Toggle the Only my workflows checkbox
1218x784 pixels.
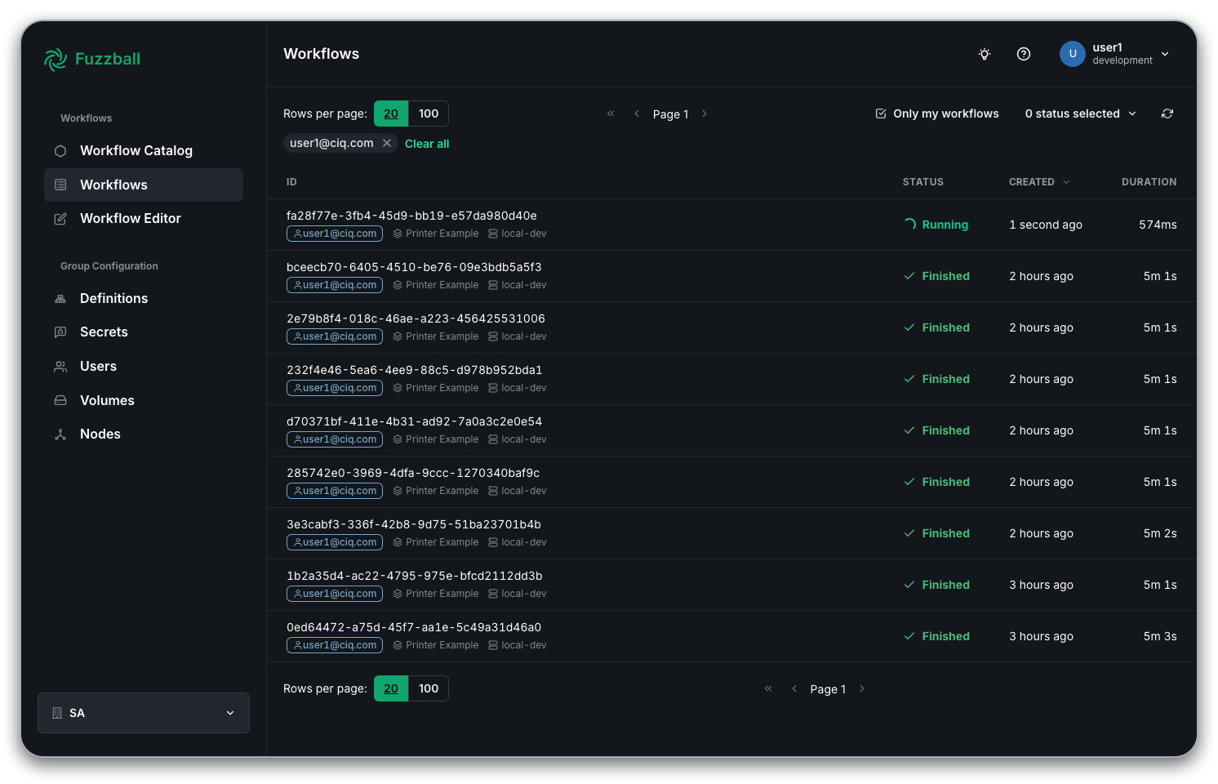pos(881,114)
